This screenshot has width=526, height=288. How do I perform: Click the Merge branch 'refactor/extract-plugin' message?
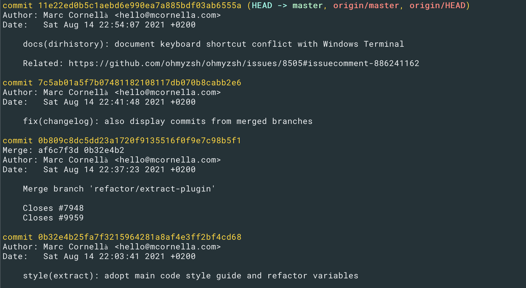(x=119, y=189)
